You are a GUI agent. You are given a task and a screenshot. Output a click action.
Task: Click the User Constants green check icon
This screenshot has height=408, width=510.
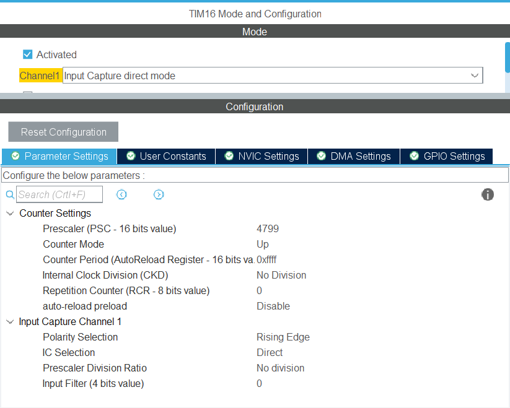tap(131, 156)
